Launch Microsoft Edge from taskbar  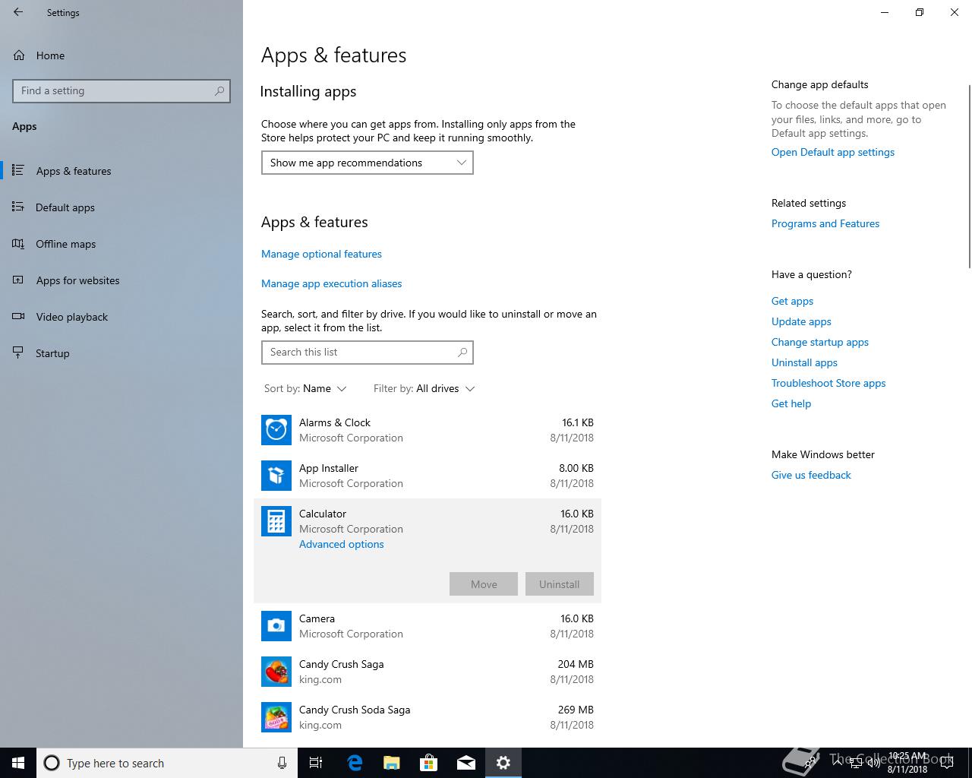point(355,763)
